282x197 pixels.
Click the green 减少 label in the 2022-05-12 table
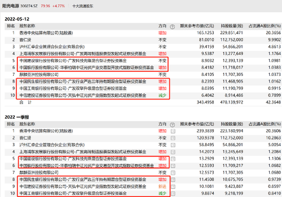(x=162, y=95)
